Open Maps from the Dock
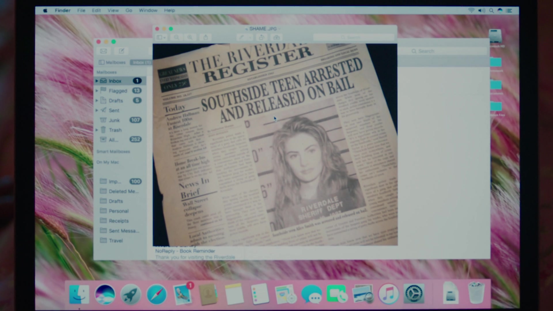The width and height of the screenshot is (553, 311). click(285, 294)
